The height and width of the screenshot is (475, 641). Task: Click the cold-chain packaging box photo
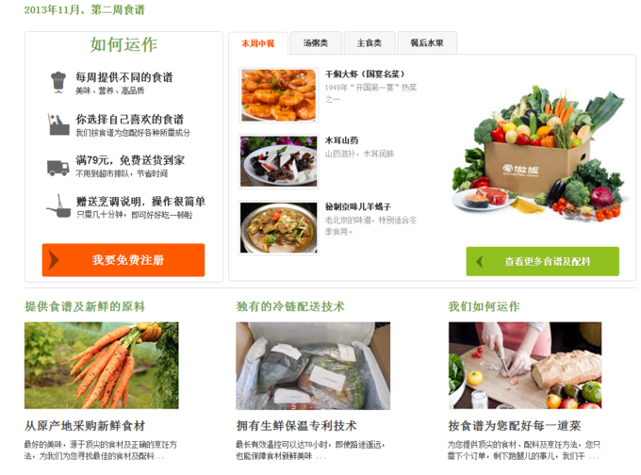click(x=313, y=366)
